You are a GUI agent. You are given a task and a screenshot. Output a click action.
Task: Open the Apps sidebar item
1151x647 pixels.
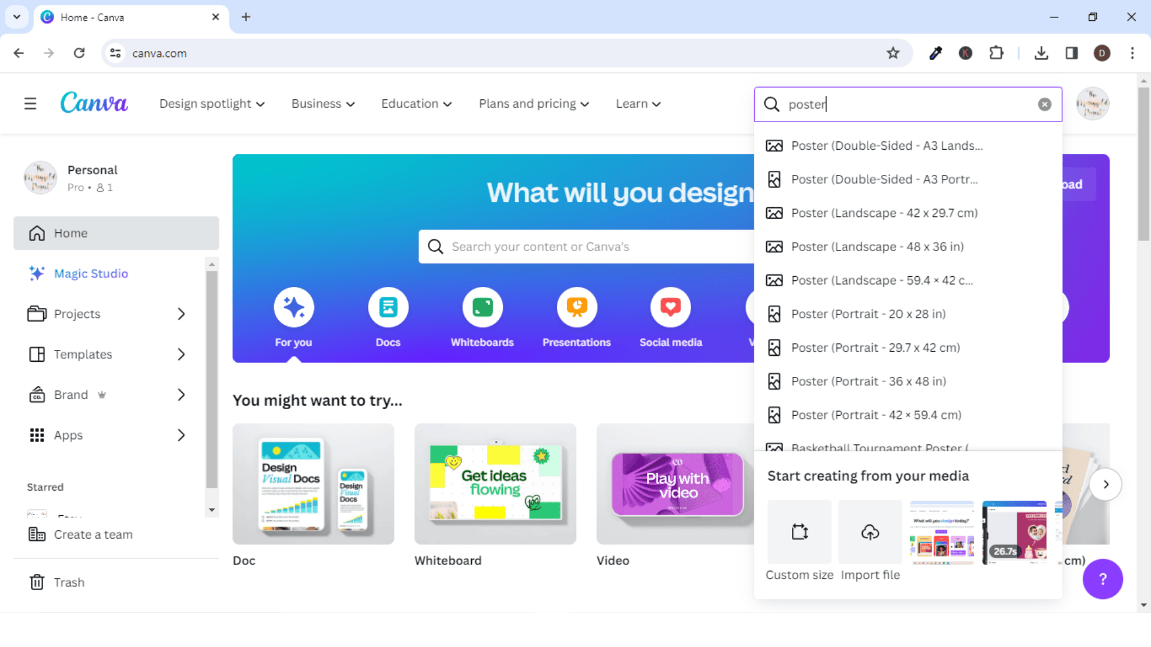coord(69,436)
